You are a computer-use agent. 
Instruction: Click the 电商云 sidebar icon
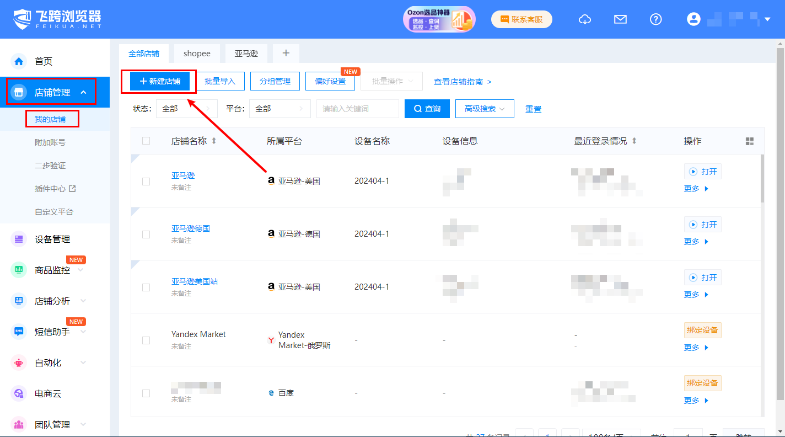tap(19, 393)
